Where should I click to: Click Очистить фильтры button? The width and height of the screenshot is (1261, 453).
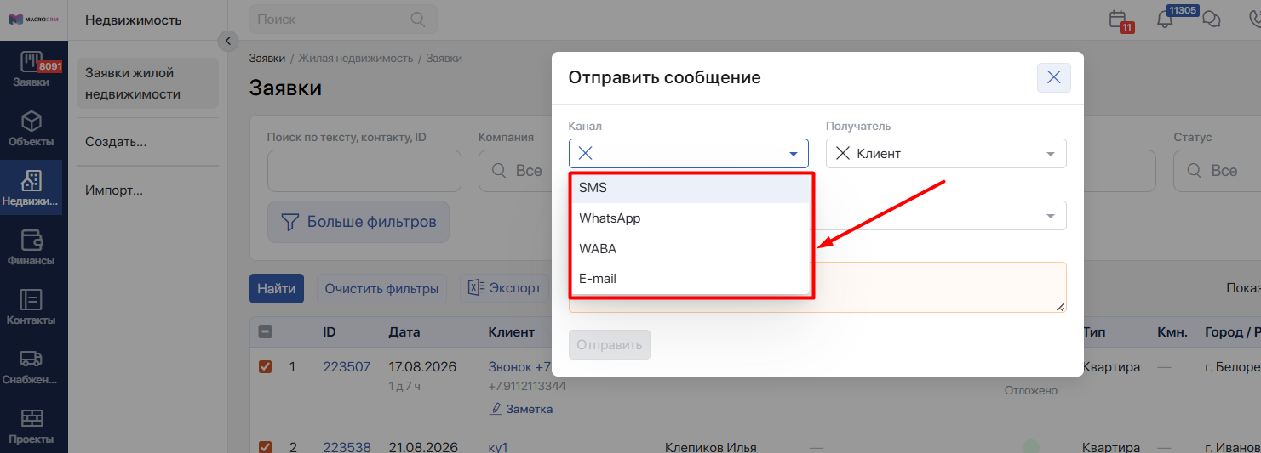pyautogui.click(x=382, y=288)
